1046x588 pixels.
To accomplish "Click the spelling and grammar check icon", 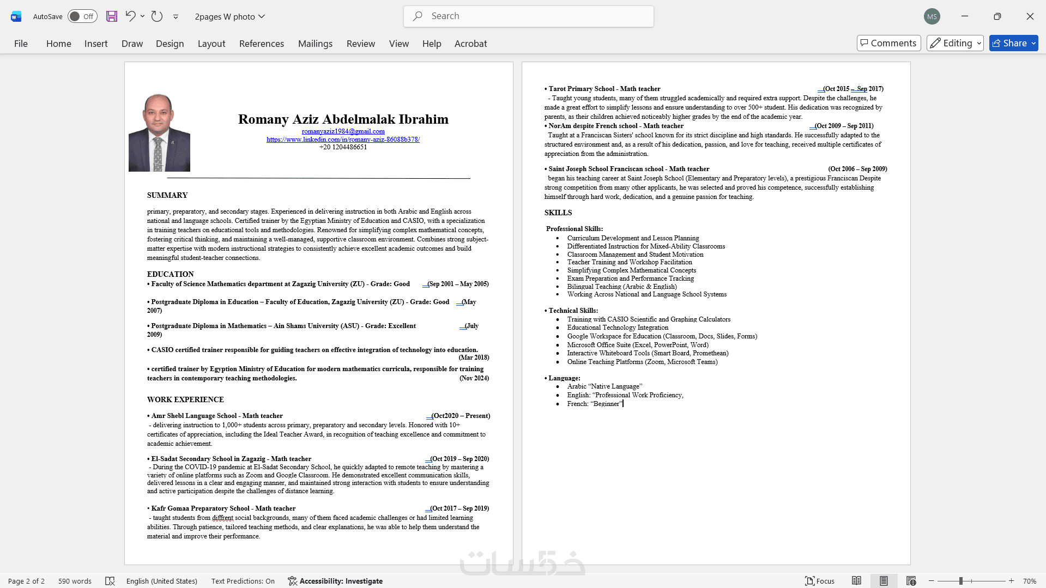I will [110, 581].
